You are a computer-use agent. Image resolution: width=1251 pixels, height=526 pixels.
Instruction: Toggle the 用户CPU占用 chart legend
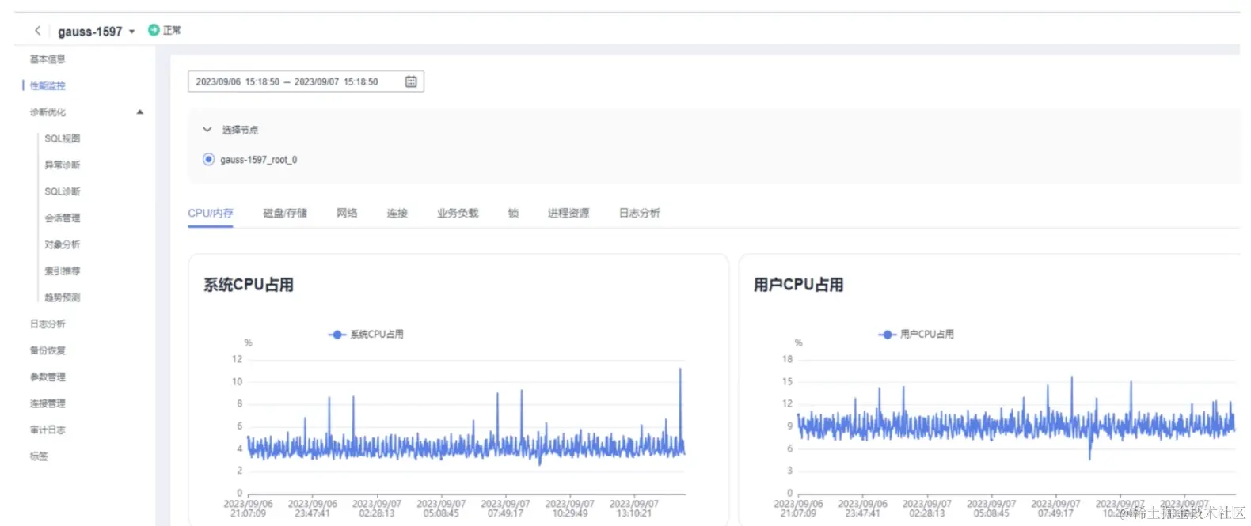click(916, 335)
